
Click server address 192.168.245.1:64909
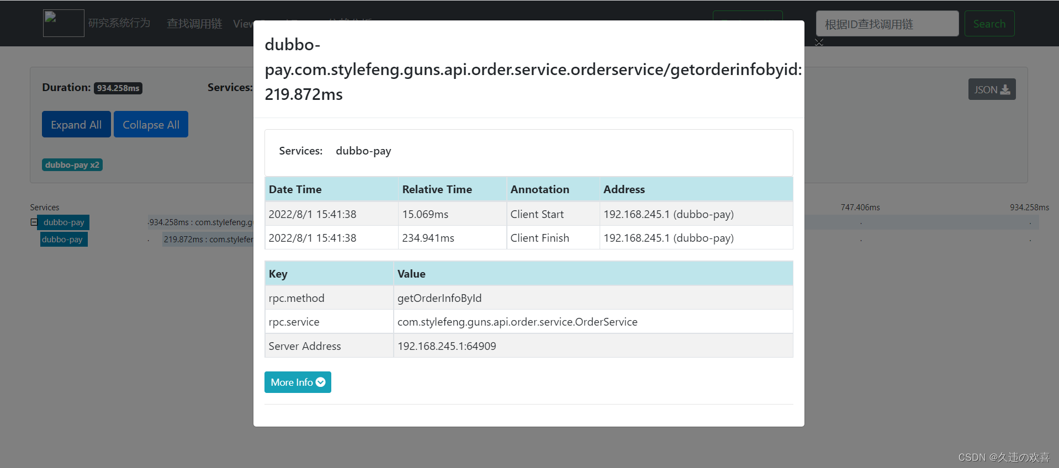pos(447,346)
